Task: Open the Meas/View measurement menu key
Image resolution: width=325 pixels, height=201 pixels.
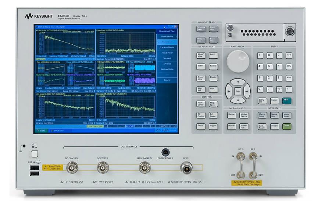Action: coord(201,55)
